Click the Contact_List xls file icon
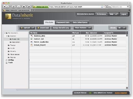This screenshot has width=133, height=99. pyautogui.click(x=32, y=39)
